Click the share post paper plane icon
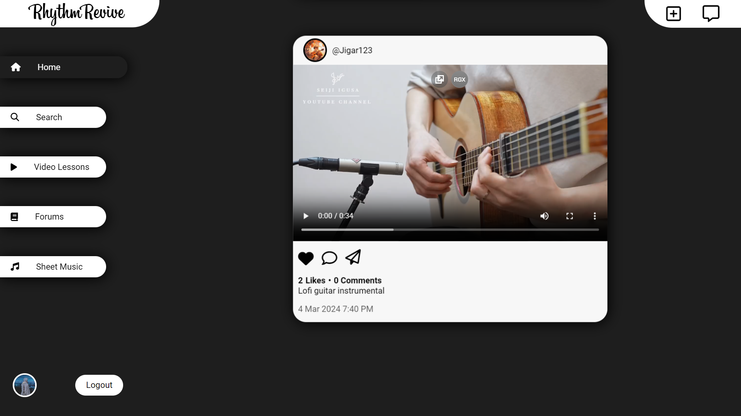The height and width of the screenshot is (416, 741). pos(353,258)
